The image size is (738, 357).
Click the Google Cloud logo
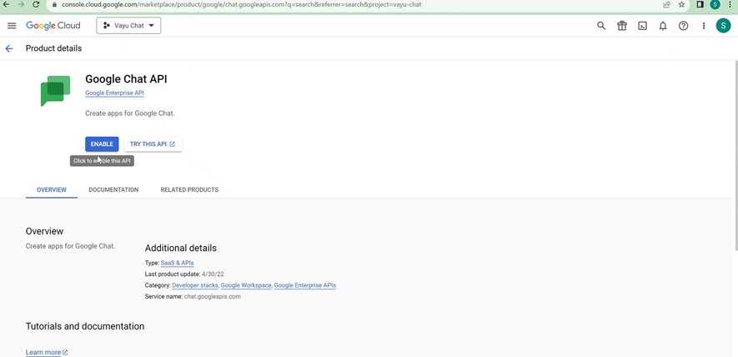tap(53, 26)
